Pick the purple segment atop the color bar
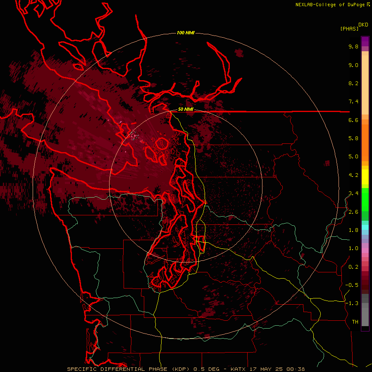The width and height of the screenshot is (372, 372). [365, 41]
